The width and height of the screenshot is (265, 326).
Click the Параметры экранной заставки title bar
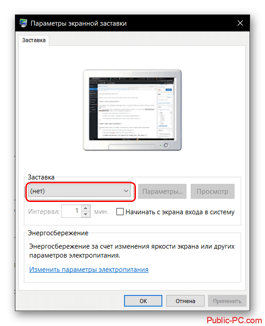[x=132, y=23]
